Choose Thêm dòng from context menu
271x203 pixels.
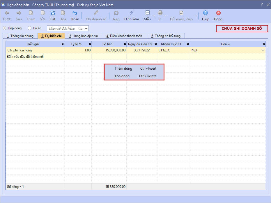coord(123,69)
